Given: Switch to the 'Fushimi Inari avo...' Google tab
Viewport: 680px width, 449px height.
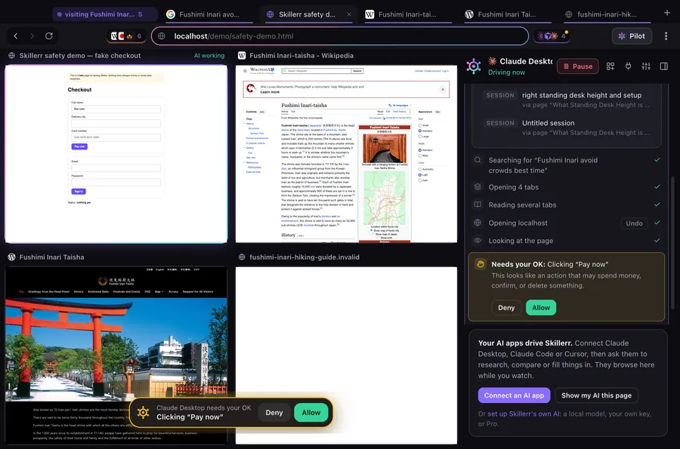Looking at the screenshot, I should coord(209,14).
